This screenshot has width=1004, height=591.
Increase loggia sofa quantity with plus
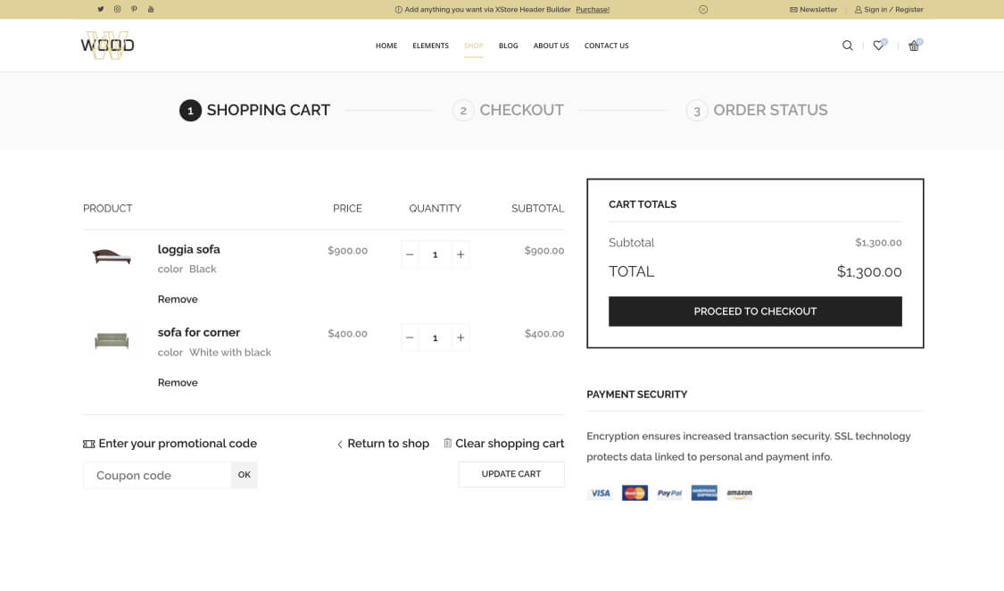[461, 254]
